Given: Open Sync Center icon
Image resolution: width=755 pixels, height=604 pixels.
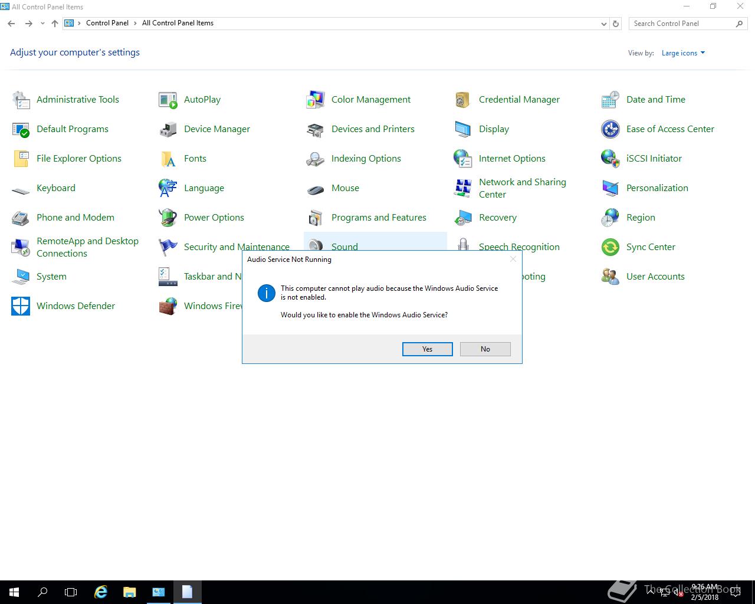Looking at the screenshot, I should [610, 247].
